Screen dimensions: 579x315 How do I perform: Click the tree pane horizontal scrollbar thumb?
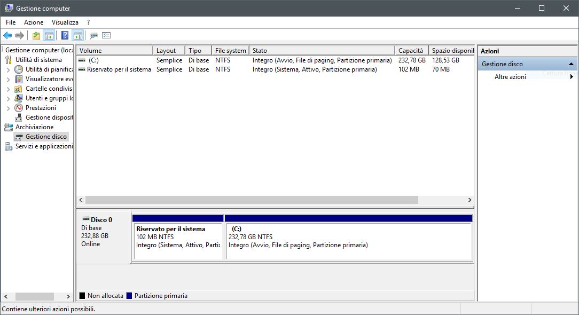pos(34,296)
